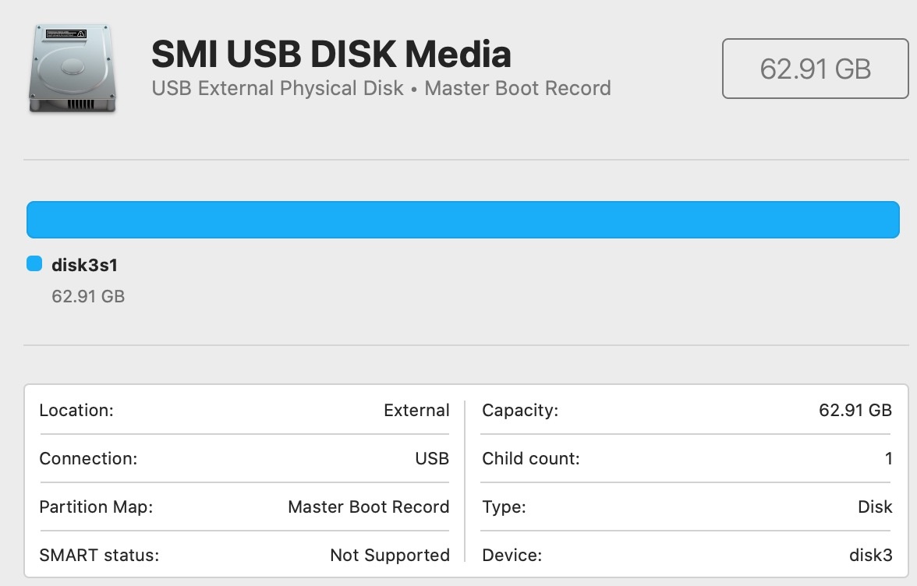
Task: Select the blue partition usage bar
Action: tap(463, 219)
